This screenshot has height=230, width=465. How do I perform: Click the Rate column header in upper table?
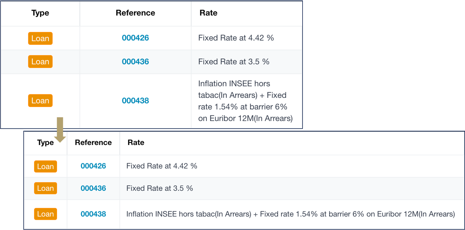(208, 13)
